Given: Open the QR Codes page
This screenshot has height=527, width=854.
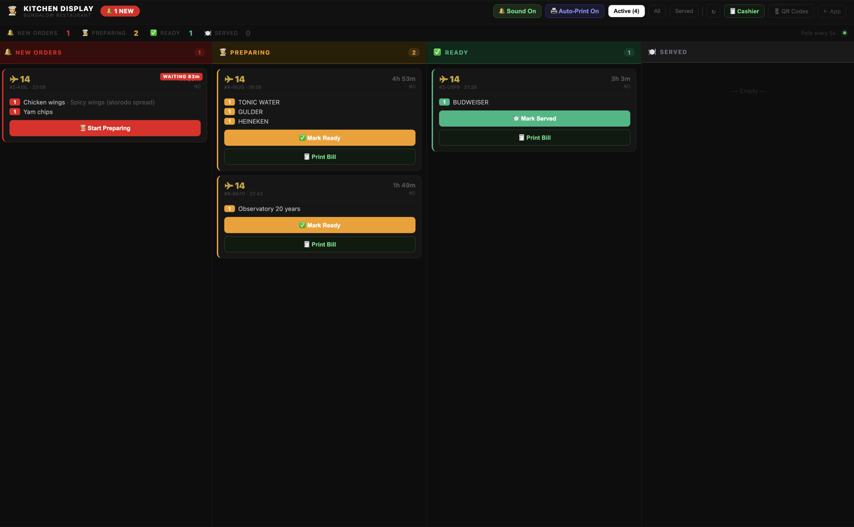Looking at the screenshot, I should 791,11.
